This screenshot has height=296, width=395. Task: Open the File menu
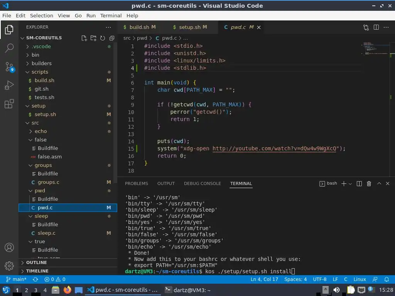[7, 15]
